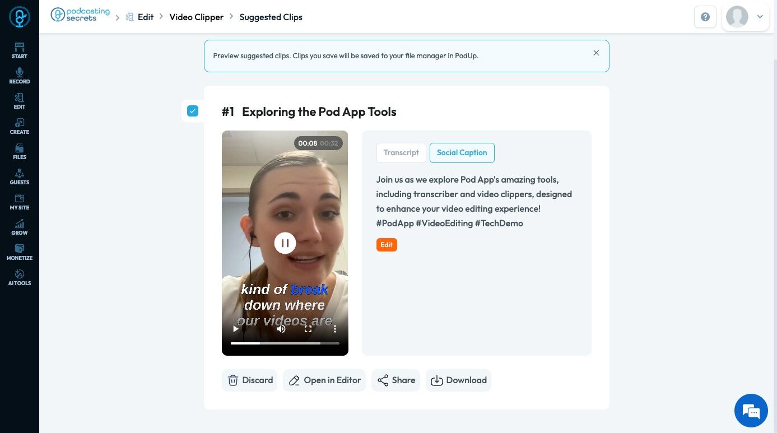Open the MONETIZE section in the sidebar
777x433 pixels.
pos(20,252)
